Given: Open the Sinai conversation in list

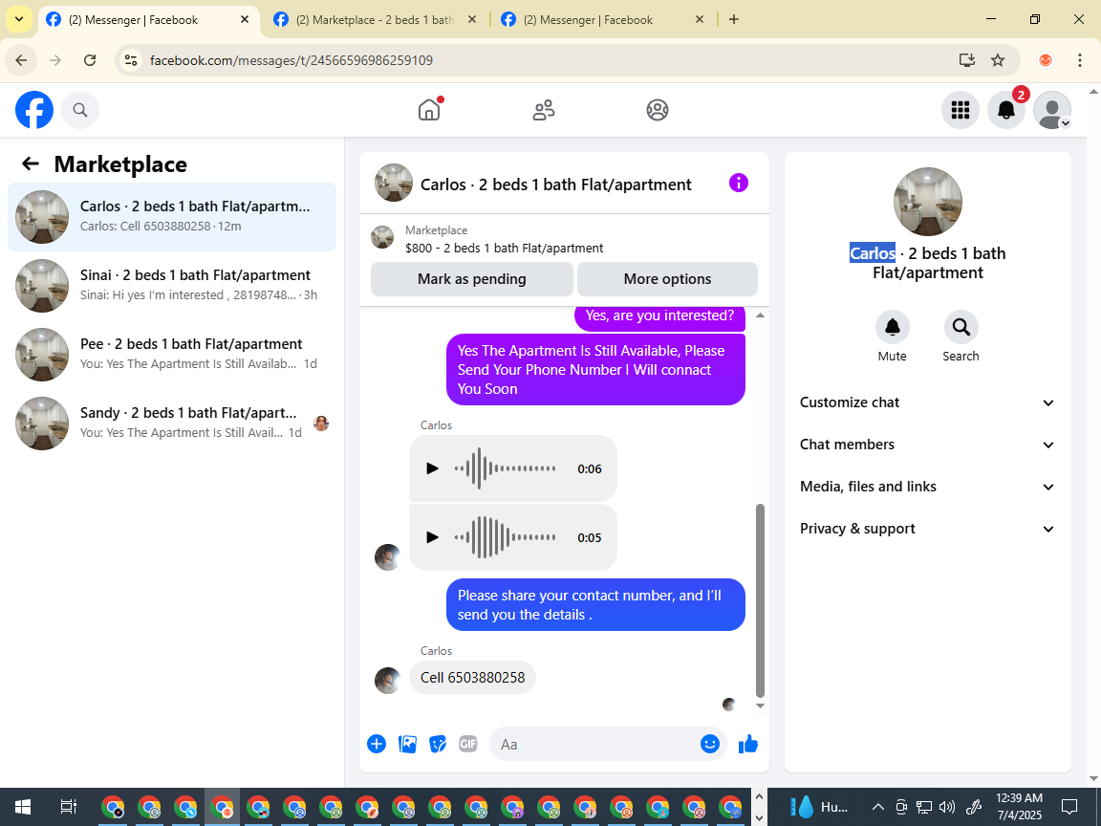Looking at the screenshot, I should 172,285.
